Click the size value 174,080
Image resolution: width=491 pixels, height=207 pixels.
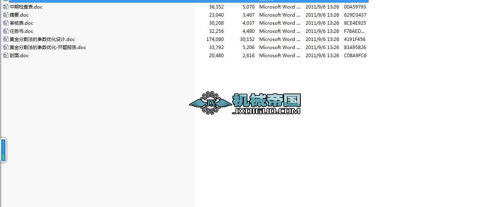point(215,39)
